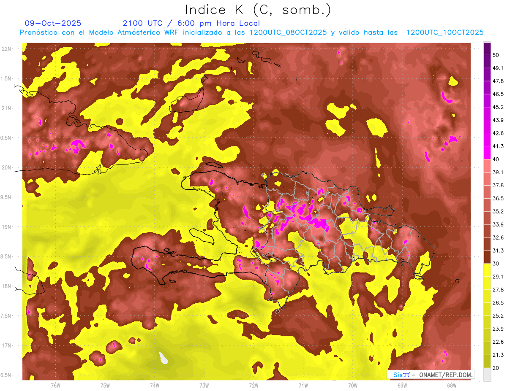Viewport: 507px width, 391px height.
Task: Click the colorbar value "39.1"
Action: click(x=498, y=172)
